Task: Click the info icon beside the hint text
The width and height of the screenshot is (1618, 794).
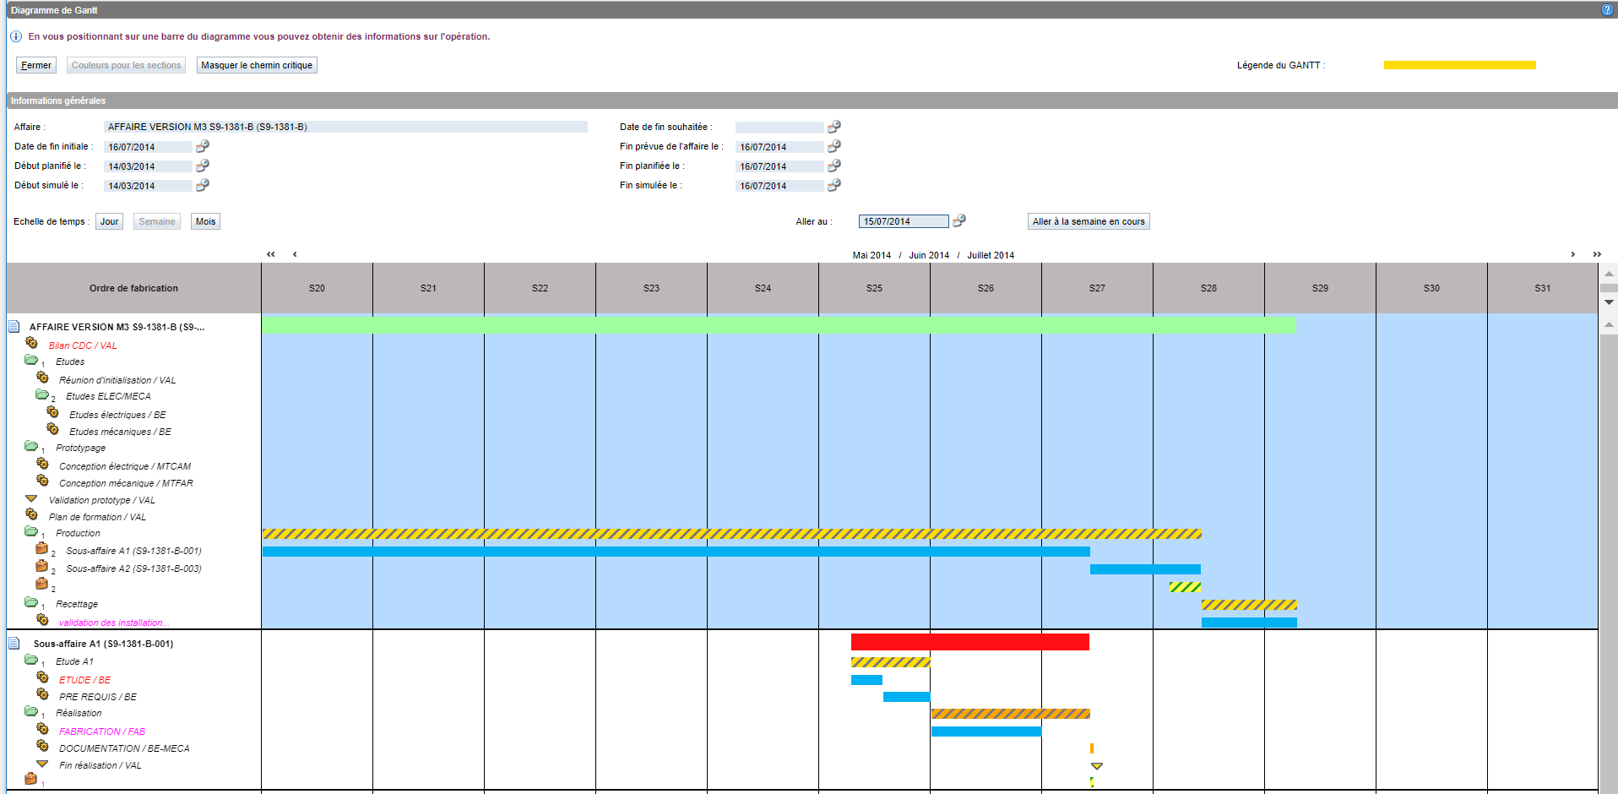Action: point(16,36)
